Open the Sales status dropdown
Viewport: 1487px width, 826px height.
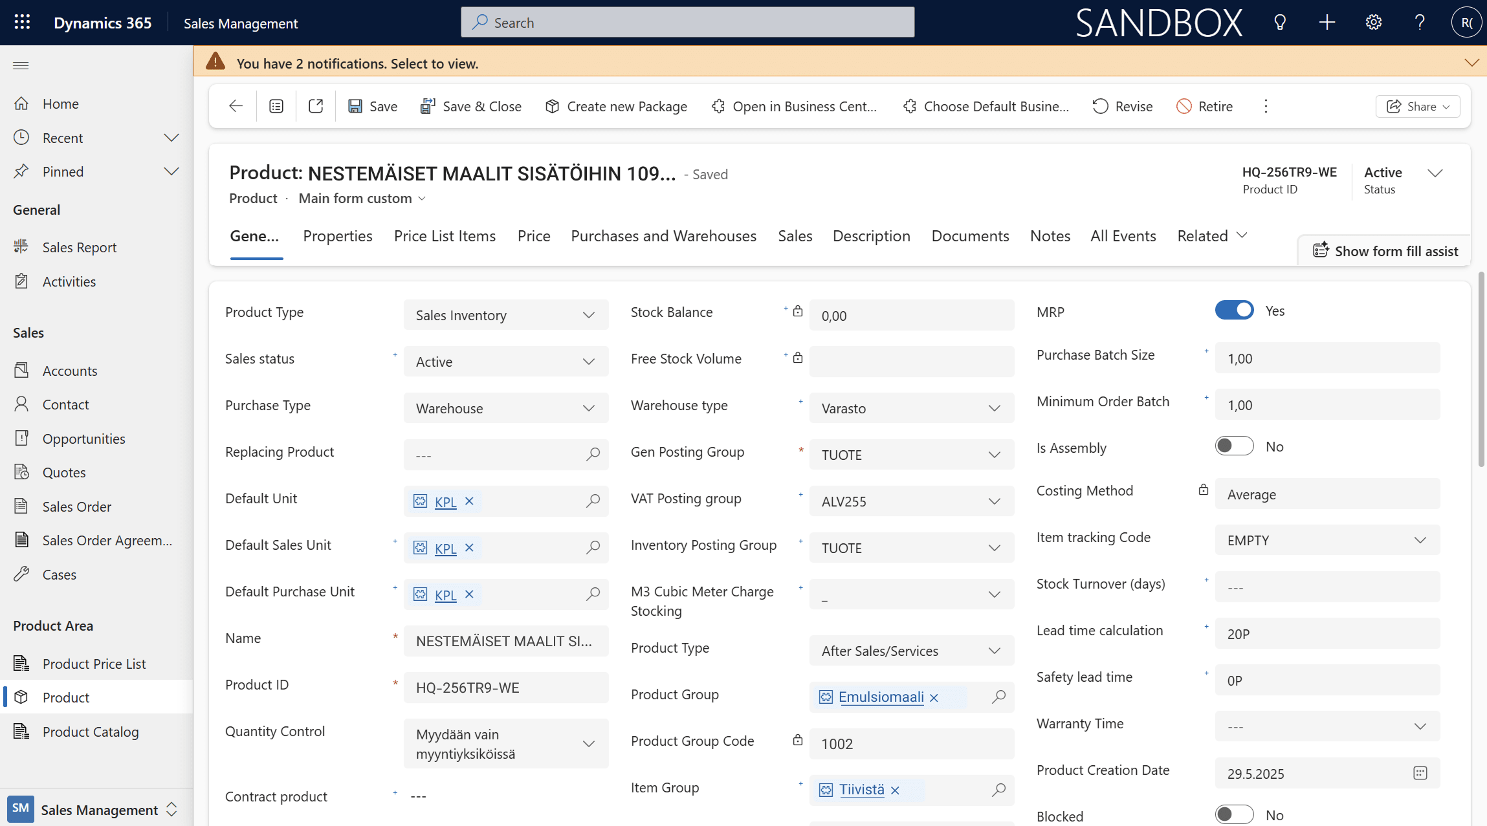click(x=506, y=362)
